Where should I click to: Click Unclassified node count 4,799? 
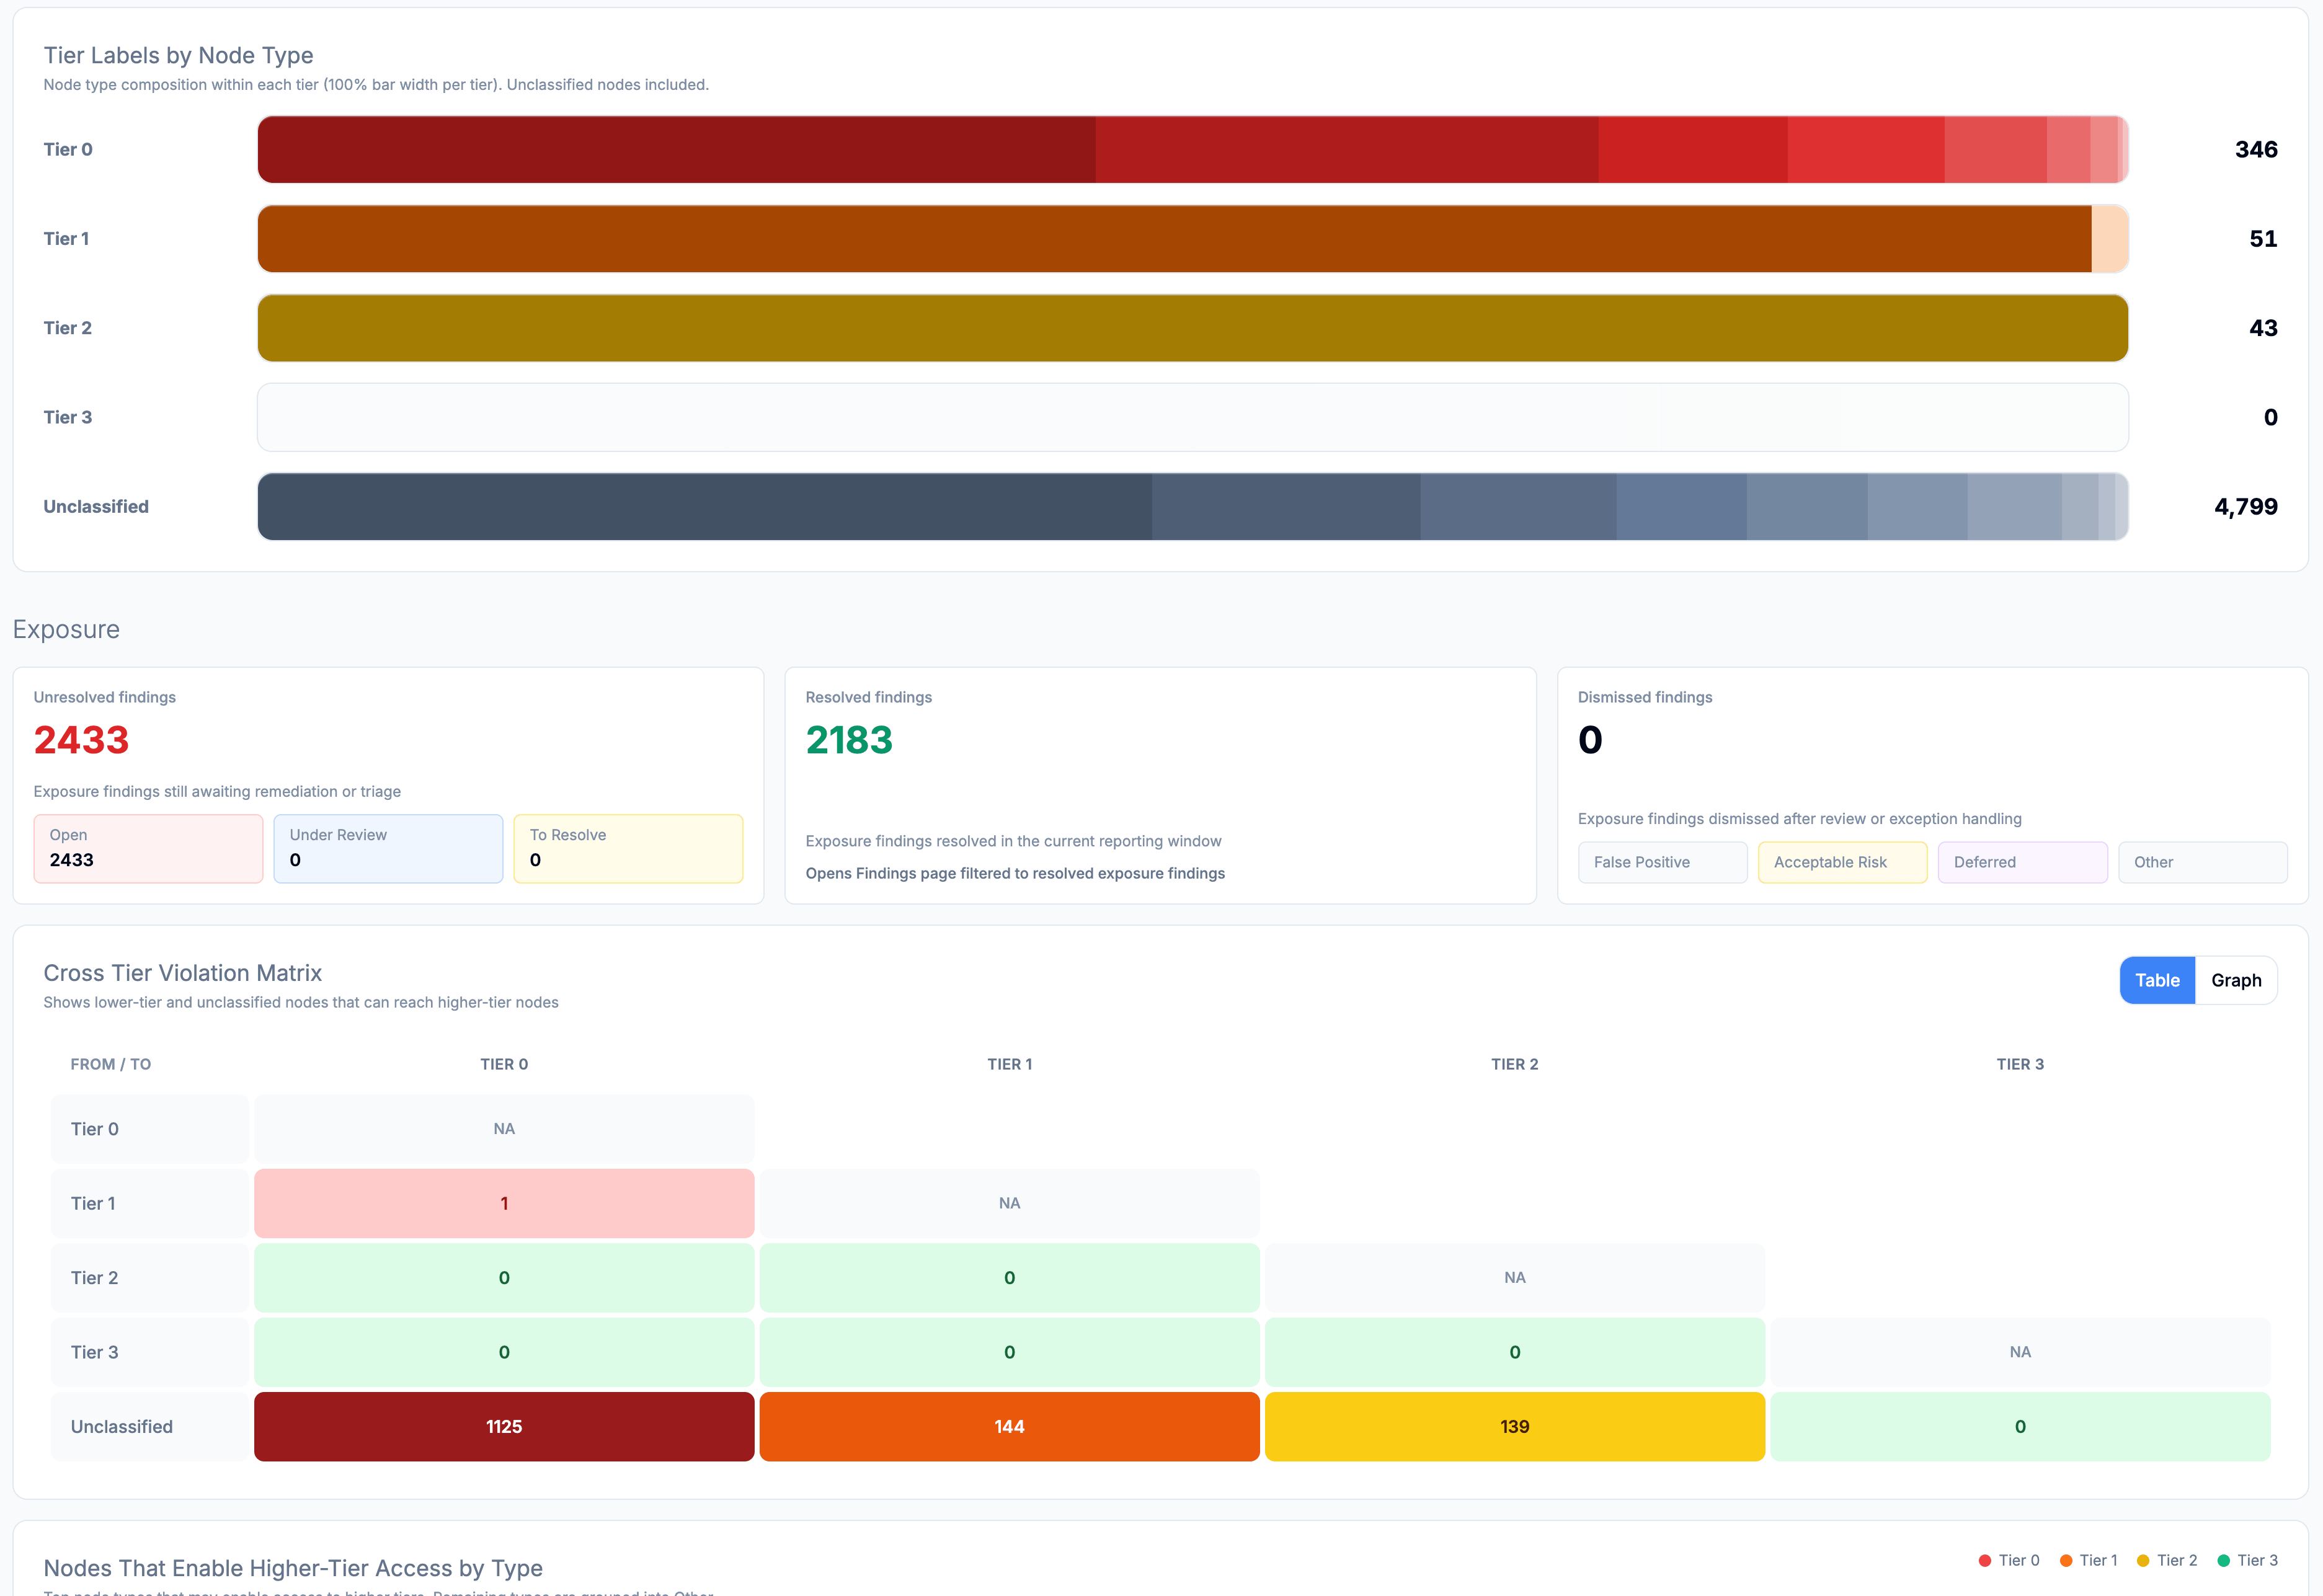coord(2245,507)
